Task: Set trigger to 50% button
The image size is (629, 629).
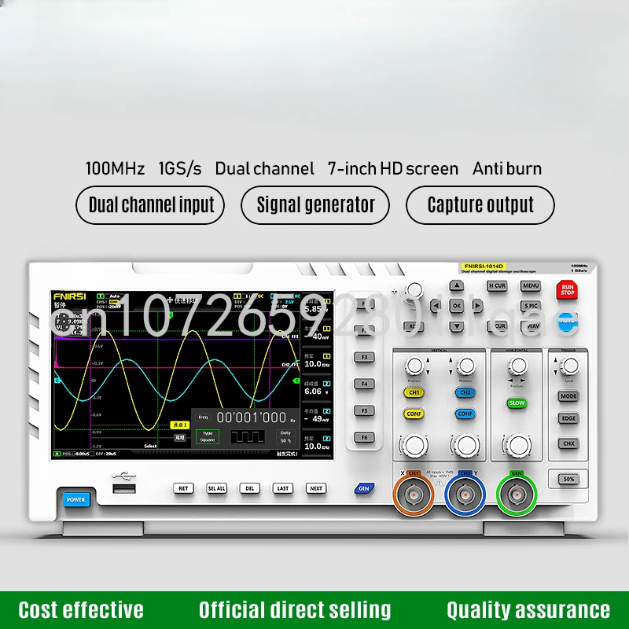Action: (568, 479)
